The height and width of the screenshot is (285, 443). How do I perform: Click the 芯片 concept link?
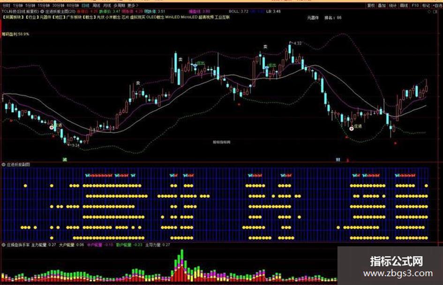click(125, 17)
